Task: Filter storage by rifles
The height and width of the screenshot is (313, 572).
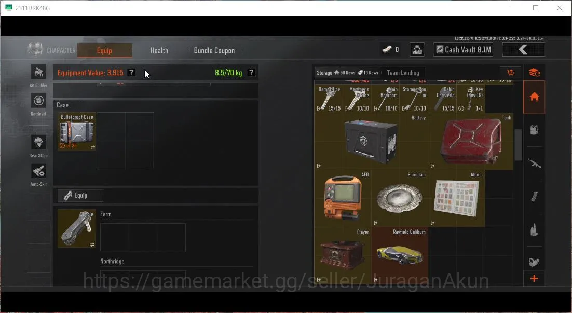Action: pyautogui.click(x=535, y=164)
